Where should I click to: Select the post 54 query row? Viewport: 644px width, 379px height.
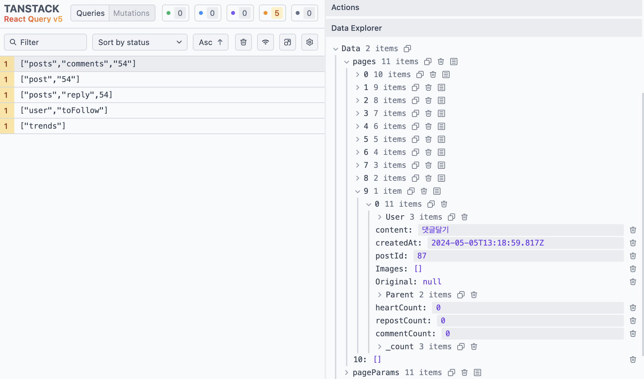(162, 79)
